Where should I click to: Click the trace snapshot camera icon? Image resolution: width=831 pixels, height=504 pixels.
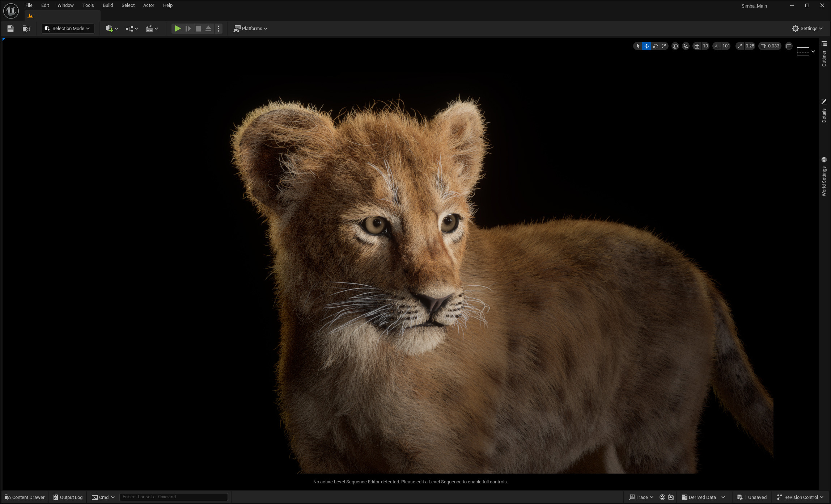coord(671,497)
